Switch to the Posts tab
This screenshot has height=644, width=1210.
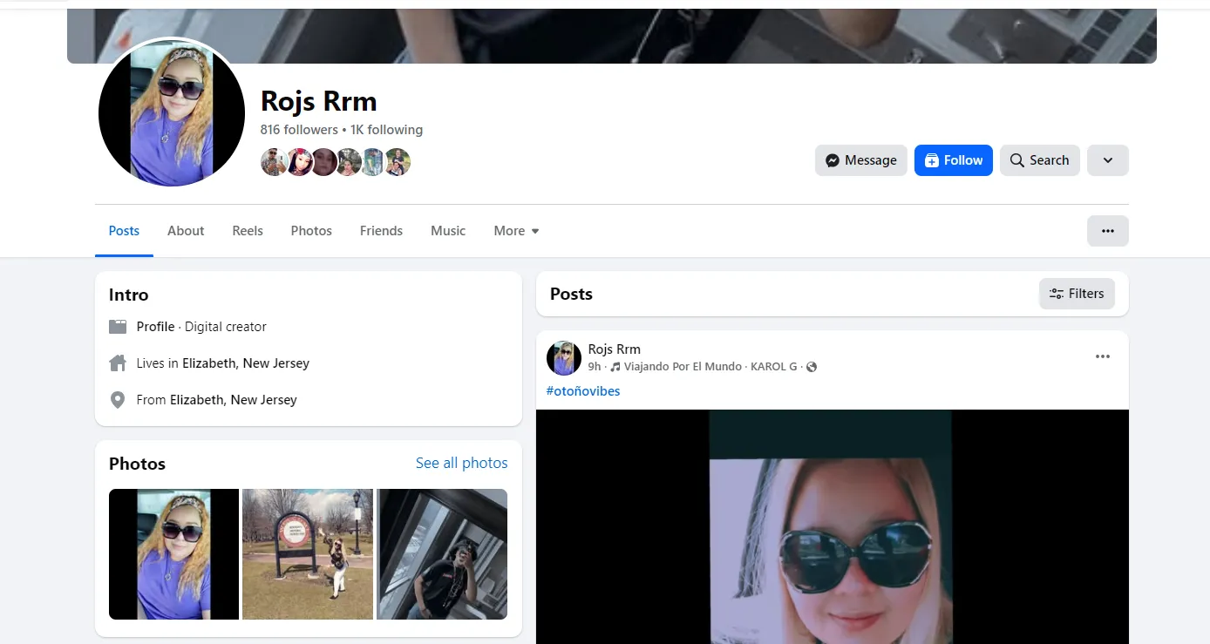[124, 231]
